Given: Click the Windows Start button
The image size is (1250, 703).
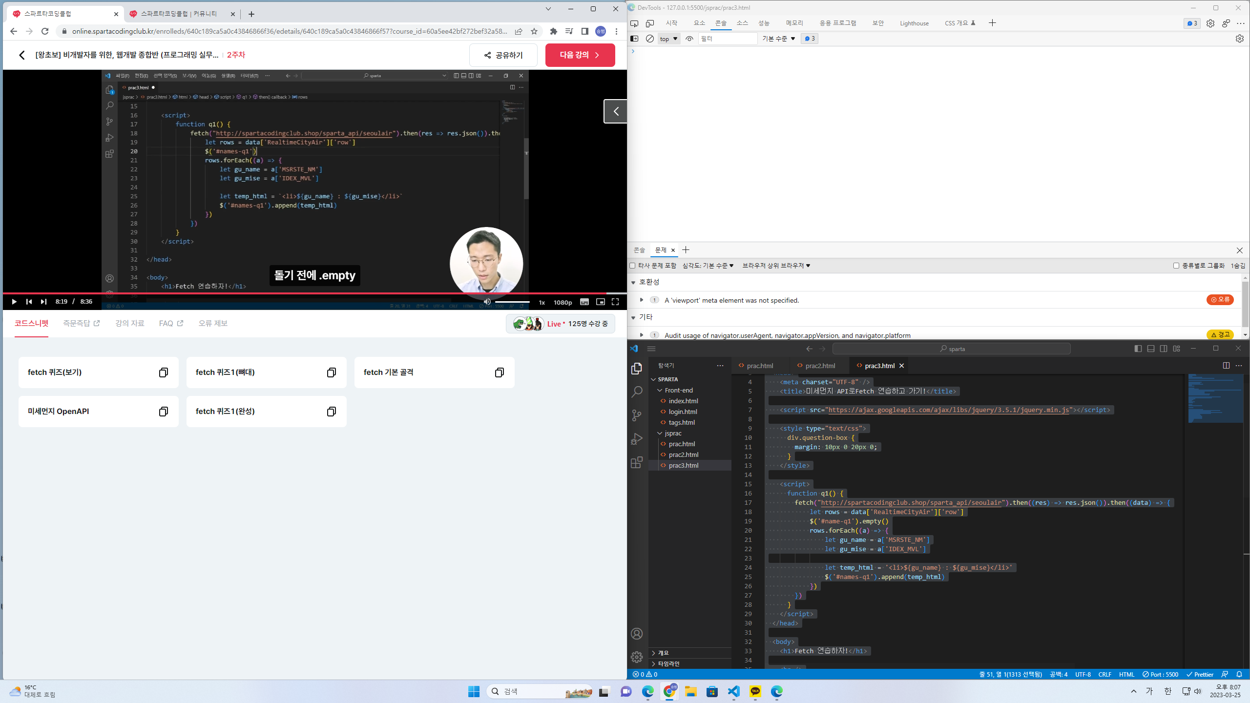Looking at the screenshot, I should [x=474, y=691].
